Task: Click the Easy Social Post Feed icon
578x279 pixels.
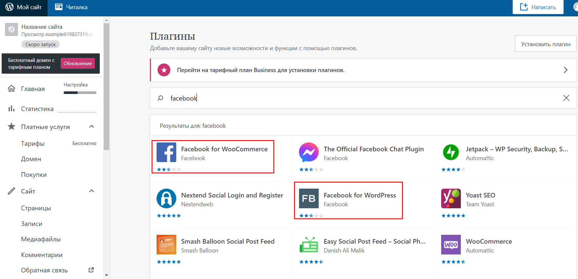Action: coord(309,245)
